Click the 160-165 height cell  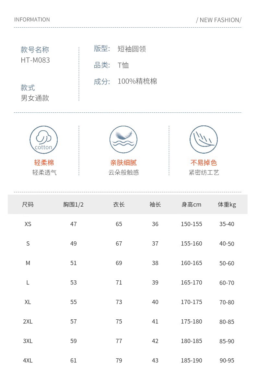192,263
